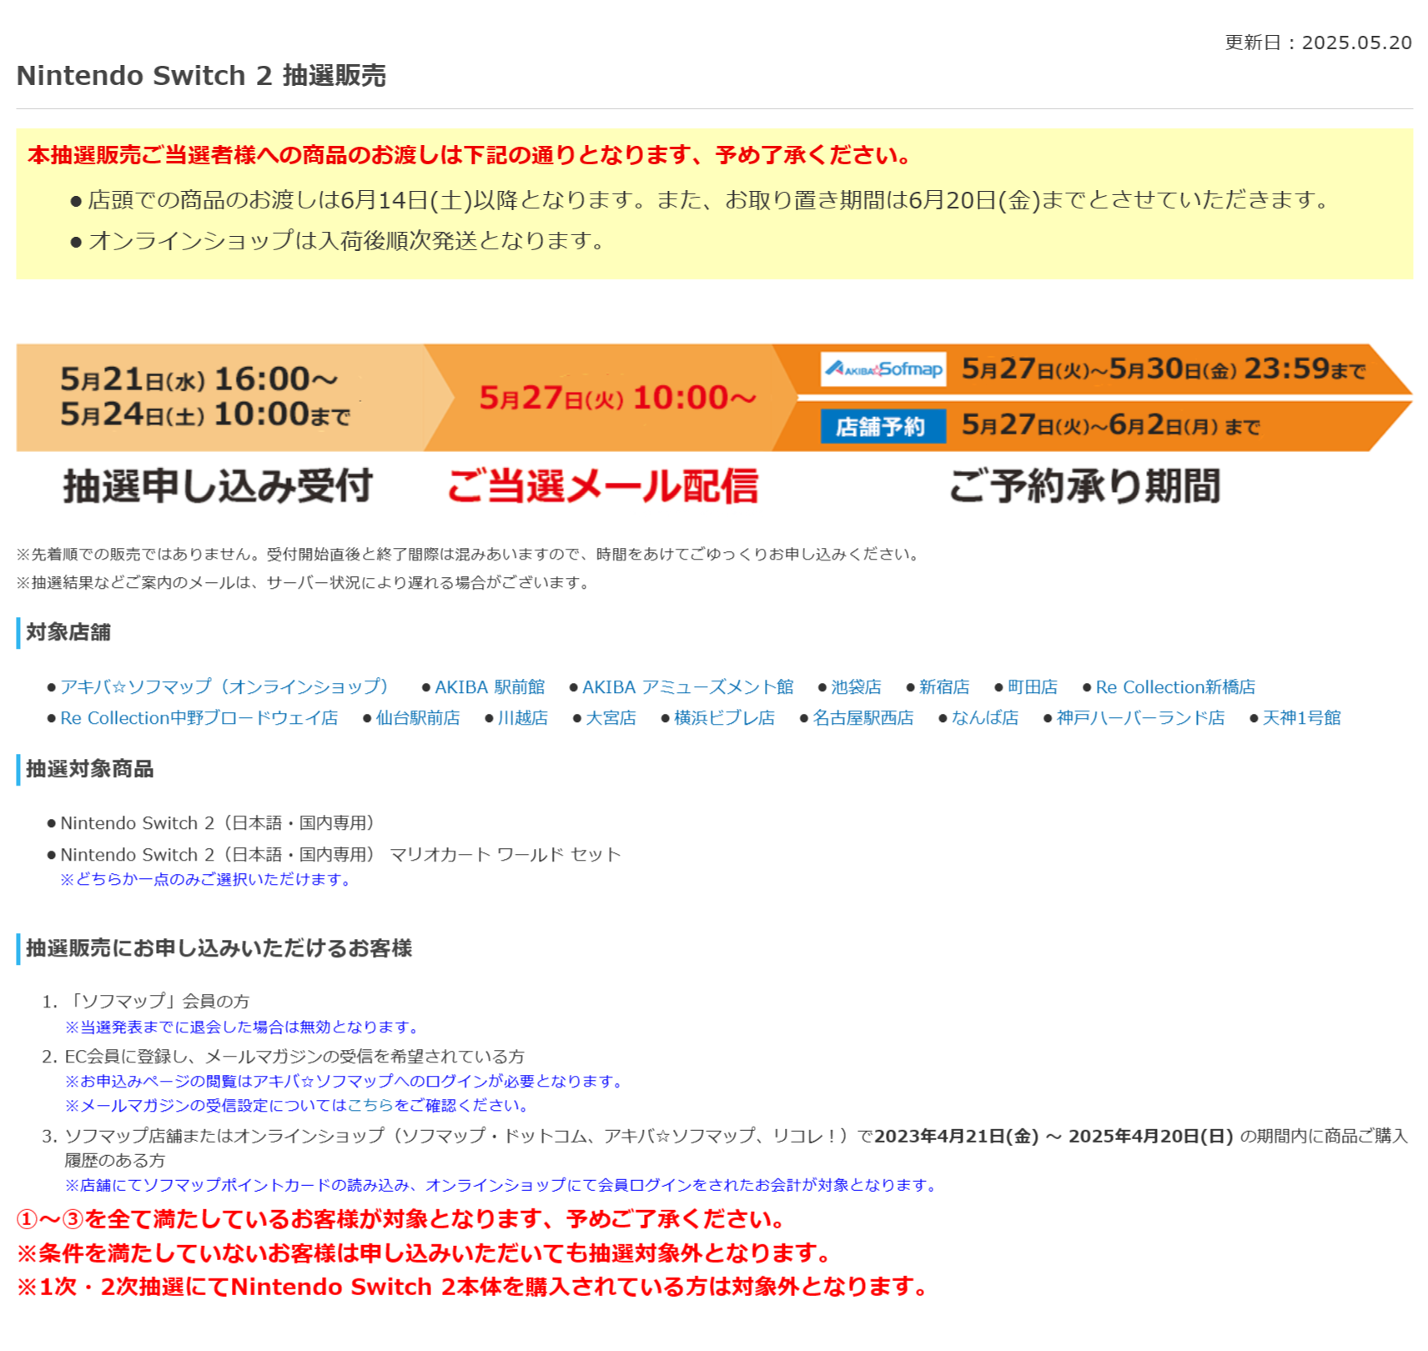Open the 横浜ビブレ店 link
The image size is (1428, 1351).
coord(724,717)
